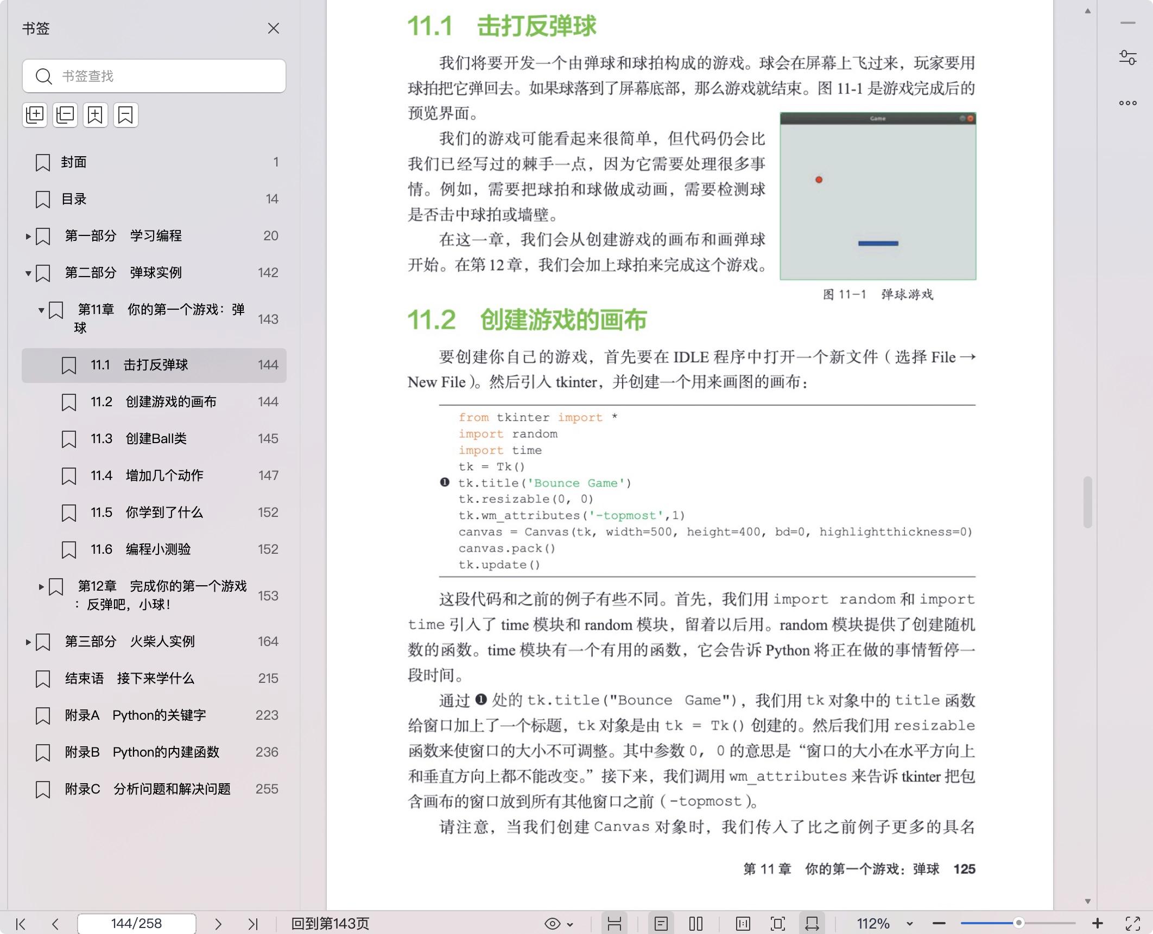Jump to first page button
1153x934 pixels.
(21, 924)
